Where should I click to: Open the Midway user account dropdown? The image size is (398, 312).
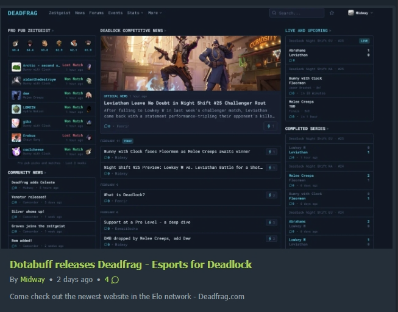360,13
